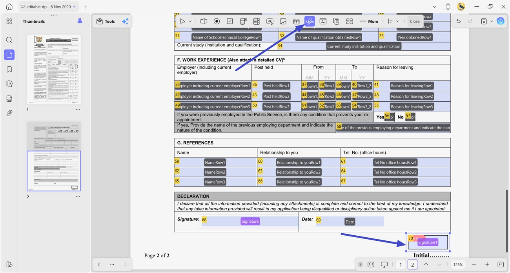This screenshot has height=273, width=510.
Task: Open notifications bell
Action: tap(448, 7)
